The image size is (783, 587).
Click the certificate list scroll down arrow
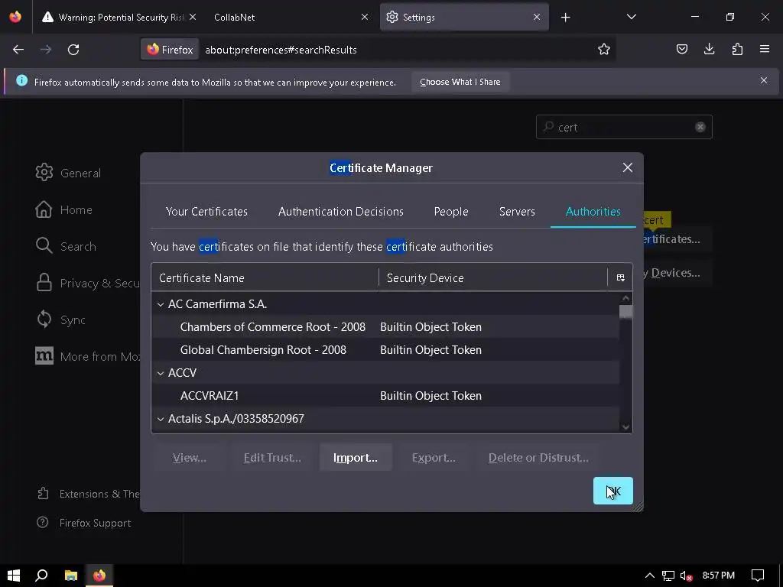pyautogui.click(x=625, y=426)
